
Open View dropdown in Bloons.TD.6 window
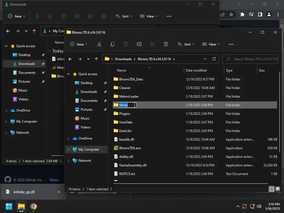point(211,44)
